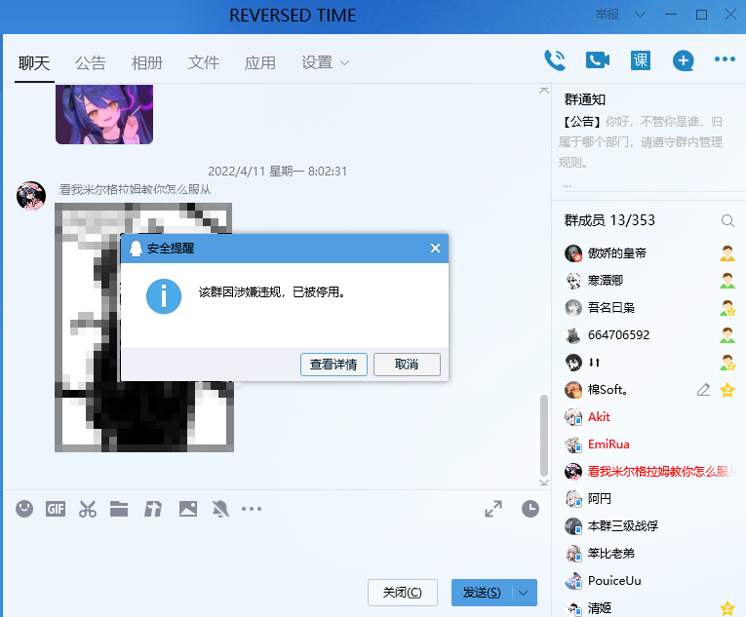746x617 pixels.
Task: Start a group voice call
Action: [x=555, y=60]
